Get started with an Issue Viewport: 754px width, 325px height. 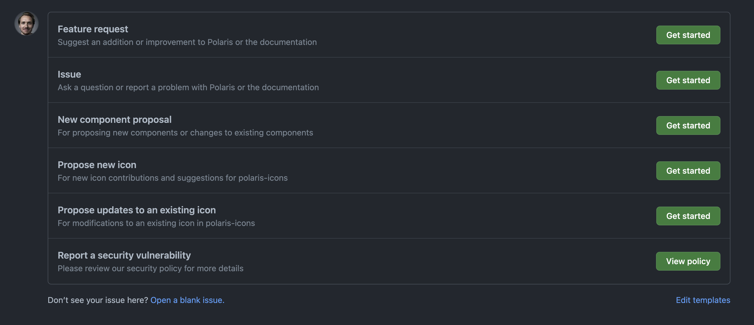[x=688, y=80]
